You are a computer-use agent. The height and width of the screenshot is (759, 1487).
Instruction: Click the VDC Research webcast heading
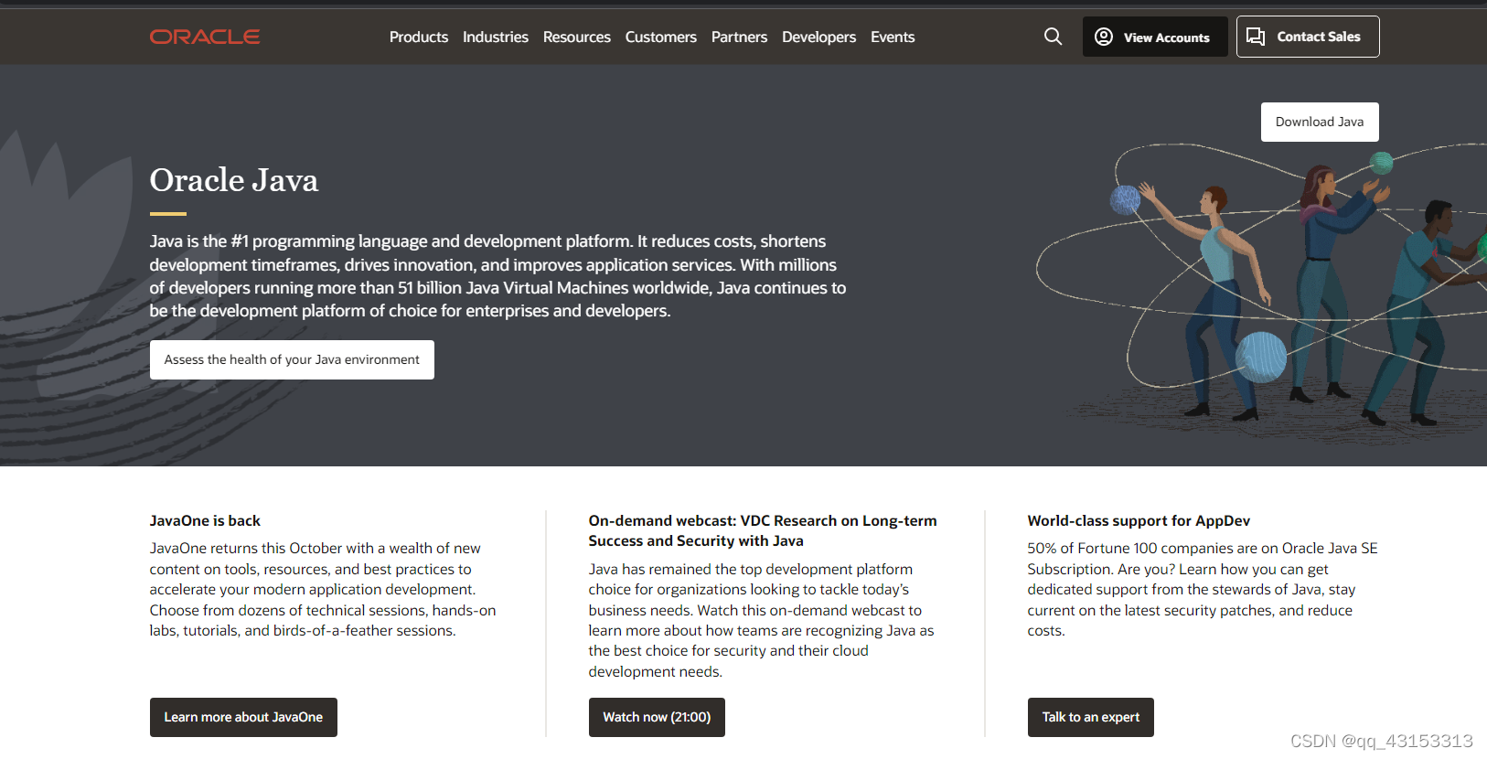763,530
